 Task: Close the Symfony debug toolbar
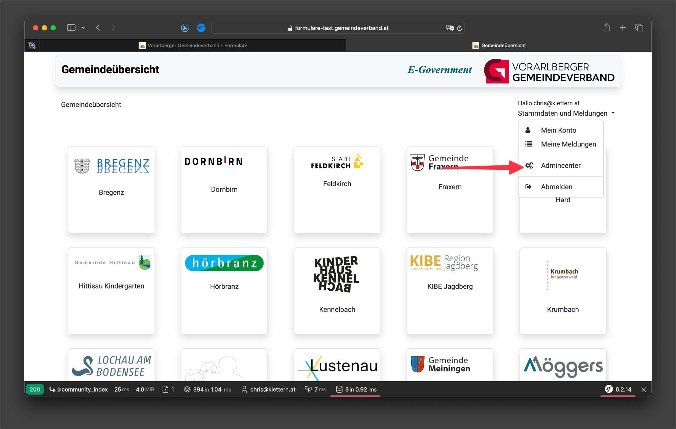644,390
